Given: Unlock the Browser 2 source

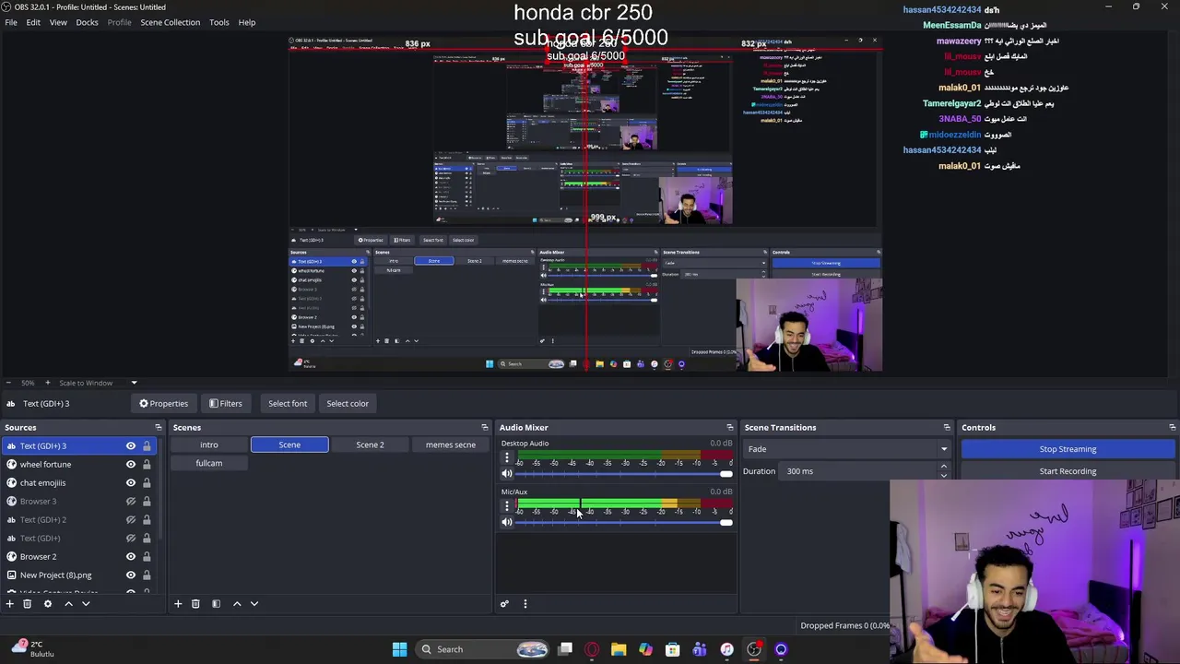Looking at the screenshot, I should pyautogui.click(x=147, y=557).
